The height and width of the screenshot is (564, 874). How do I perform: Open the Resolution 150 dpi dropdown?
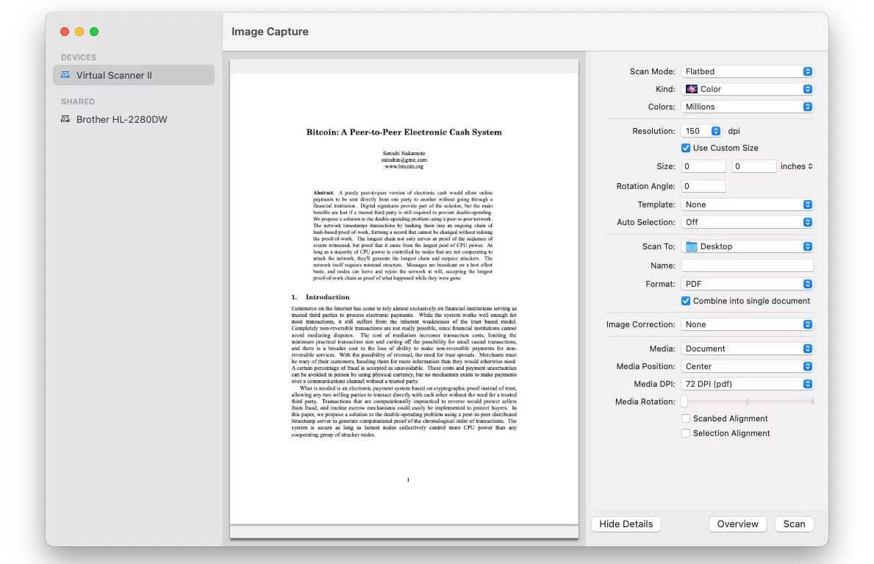[x=703, y=131]
